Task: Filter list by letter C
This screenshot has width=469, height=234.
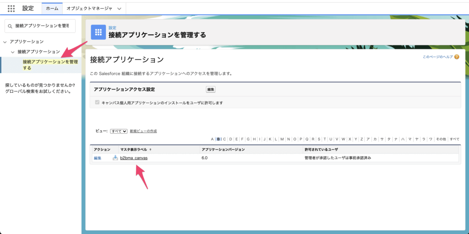Action: tap(224, 139)
